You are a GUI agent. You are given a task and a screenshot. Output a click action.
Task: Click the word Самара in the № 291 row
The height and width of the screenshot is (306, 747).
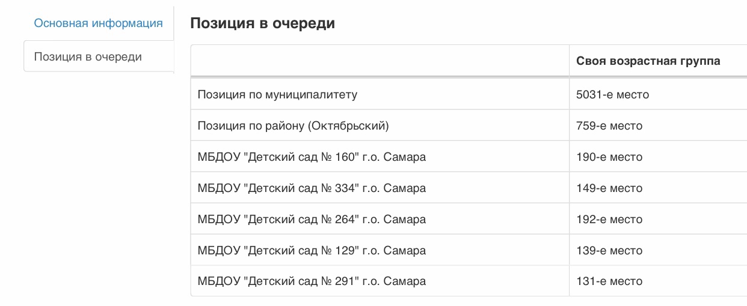[405, 281]
